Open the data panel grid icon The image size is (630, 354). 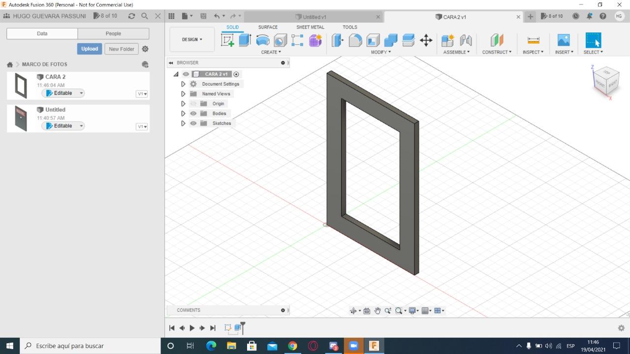click(x=171, y=16)
